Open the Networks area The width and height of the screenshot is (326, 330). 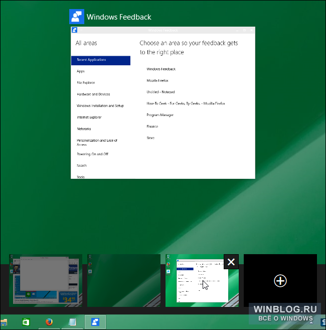pos(84,129)
